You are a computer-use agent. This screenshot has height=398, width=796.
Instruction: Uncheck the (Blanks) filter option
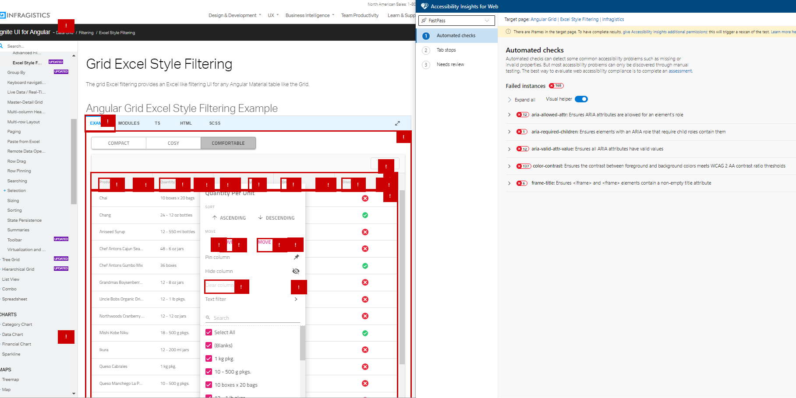click(x=209, y=345)
